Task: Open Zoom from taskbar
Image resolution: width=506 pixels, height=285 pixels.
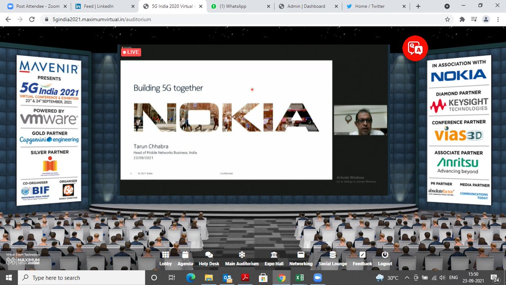Action: [318, 277]
